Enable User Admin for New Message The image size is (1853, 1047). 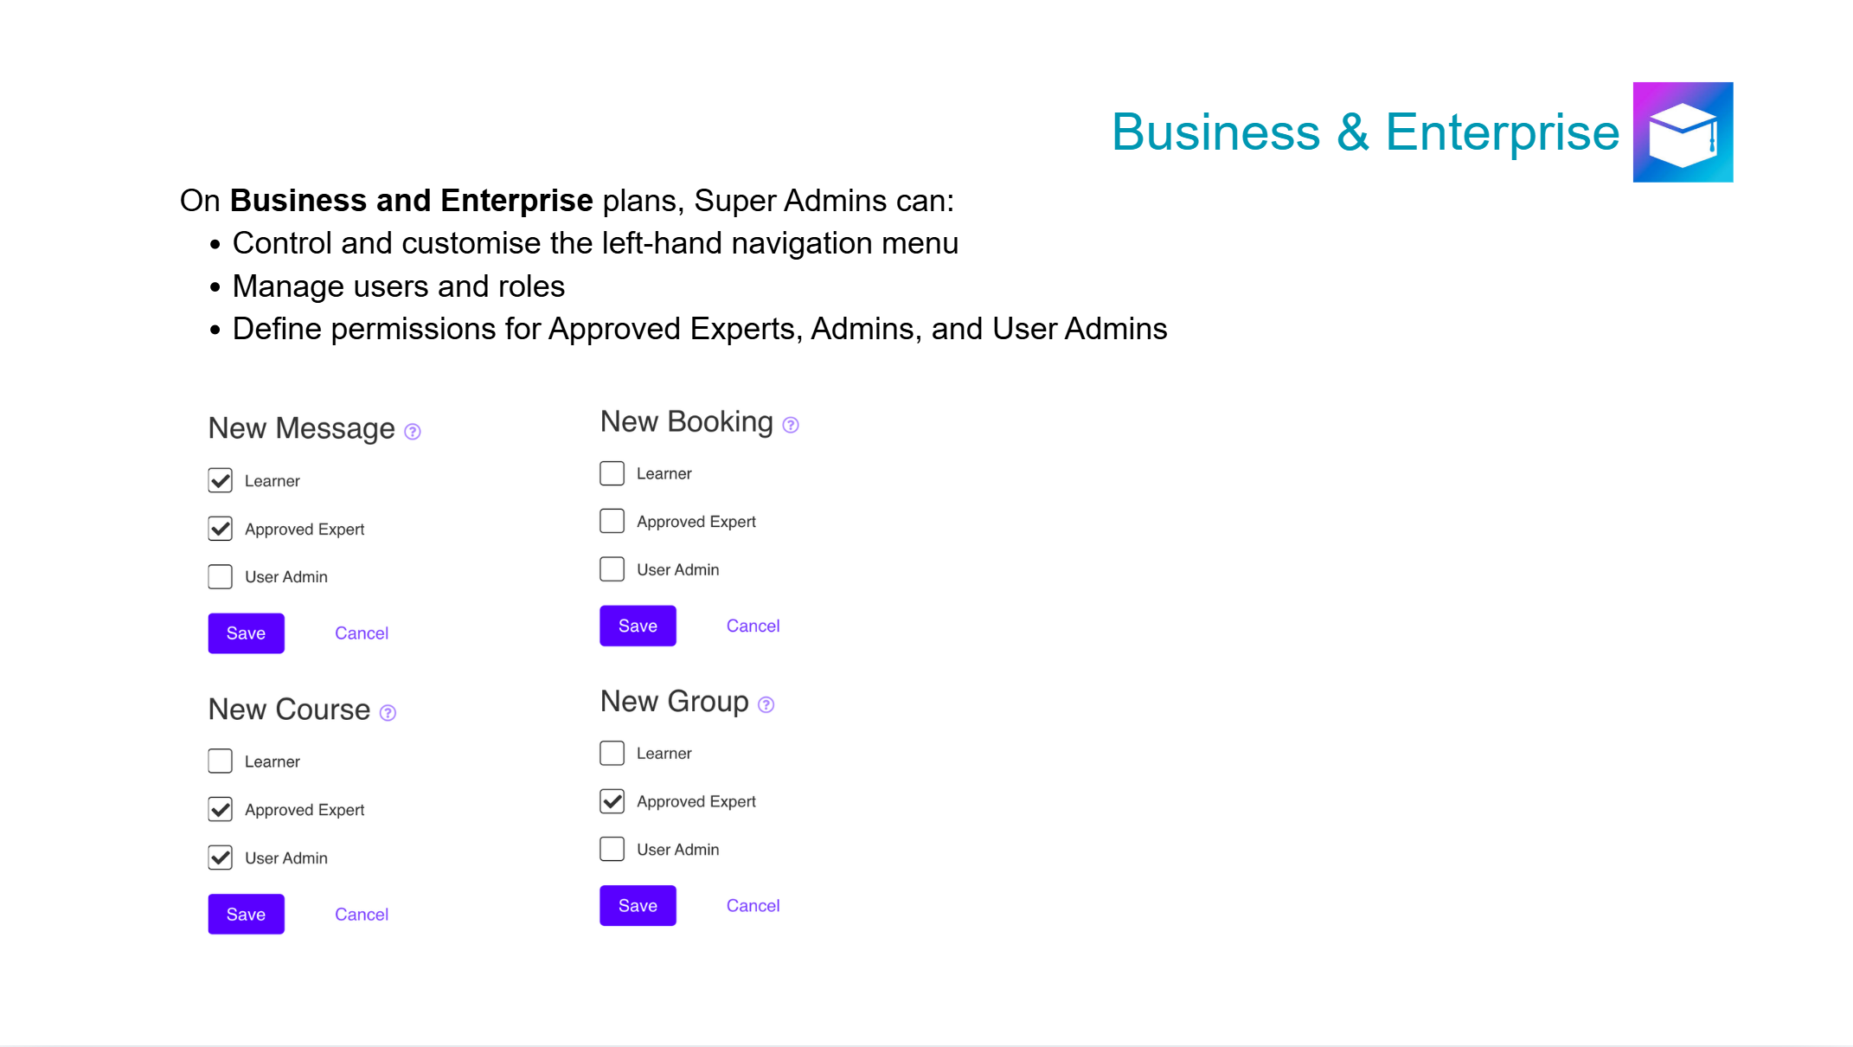[221, 577]
